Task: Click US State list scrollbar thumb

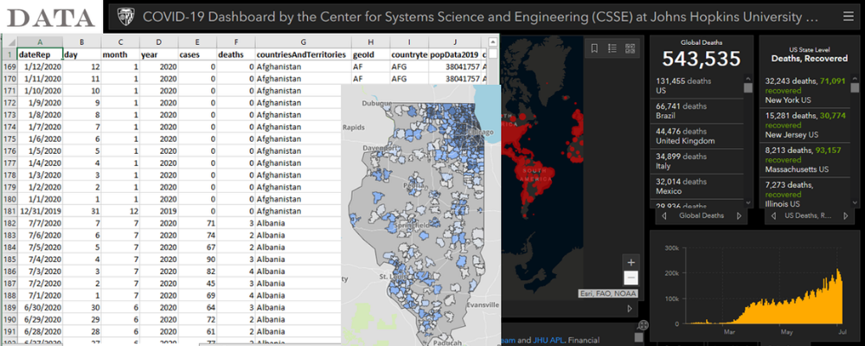Action: tap(855, 88)
